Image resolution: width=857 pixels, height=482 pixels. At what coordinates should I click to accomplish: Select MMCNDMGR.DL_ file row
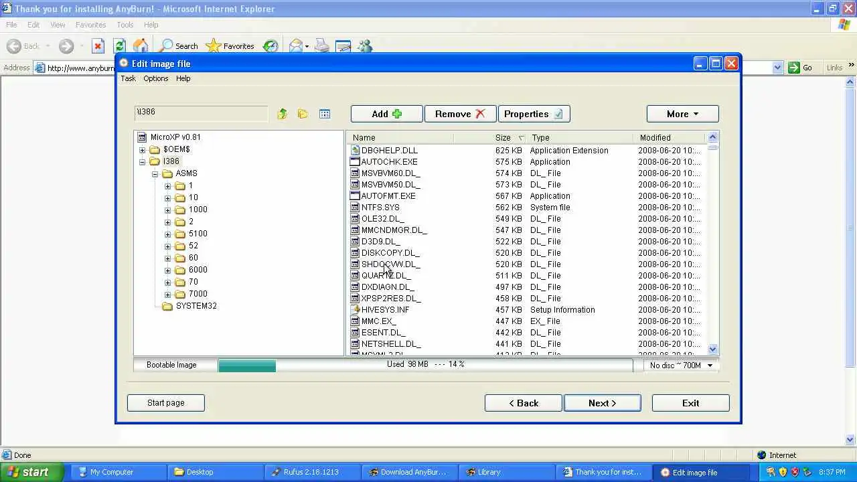point(526,230)
